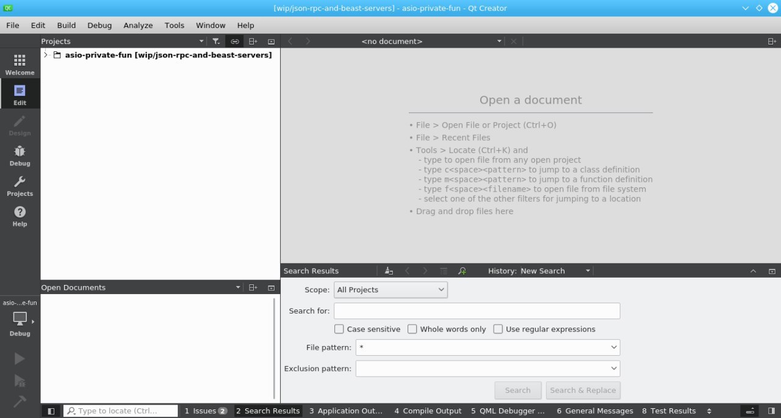This screenshot has height=418, width=781.
Task: Open the Analyze menu
Action: pos(138,25)
